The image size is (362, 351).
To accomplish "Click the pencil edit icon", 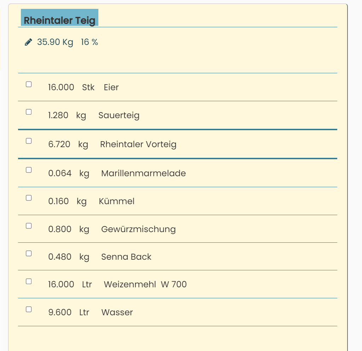I will click(28, 42).
